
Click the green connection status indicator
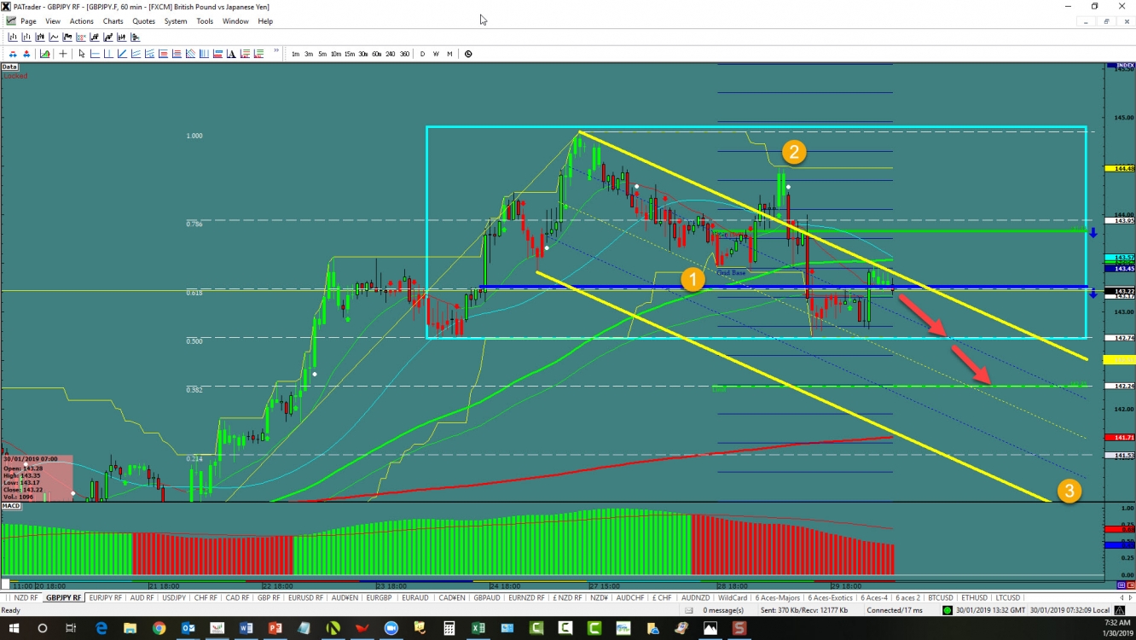[x=948, y=610]
